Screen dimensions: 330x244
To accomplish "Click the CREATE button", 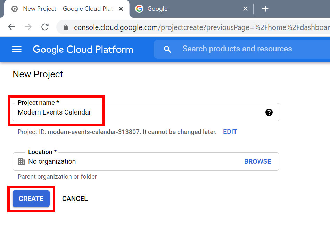I will pos(31,199).
